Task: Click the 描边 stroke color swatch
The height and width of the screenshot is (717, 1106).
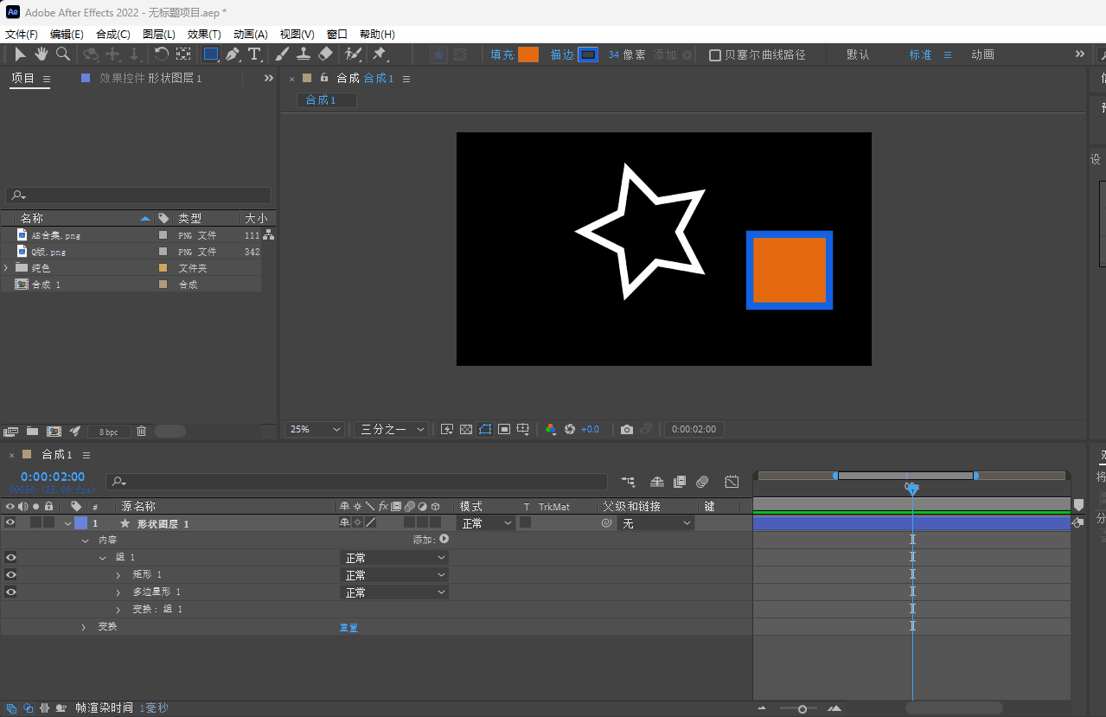Action: (x=588, y=54)
